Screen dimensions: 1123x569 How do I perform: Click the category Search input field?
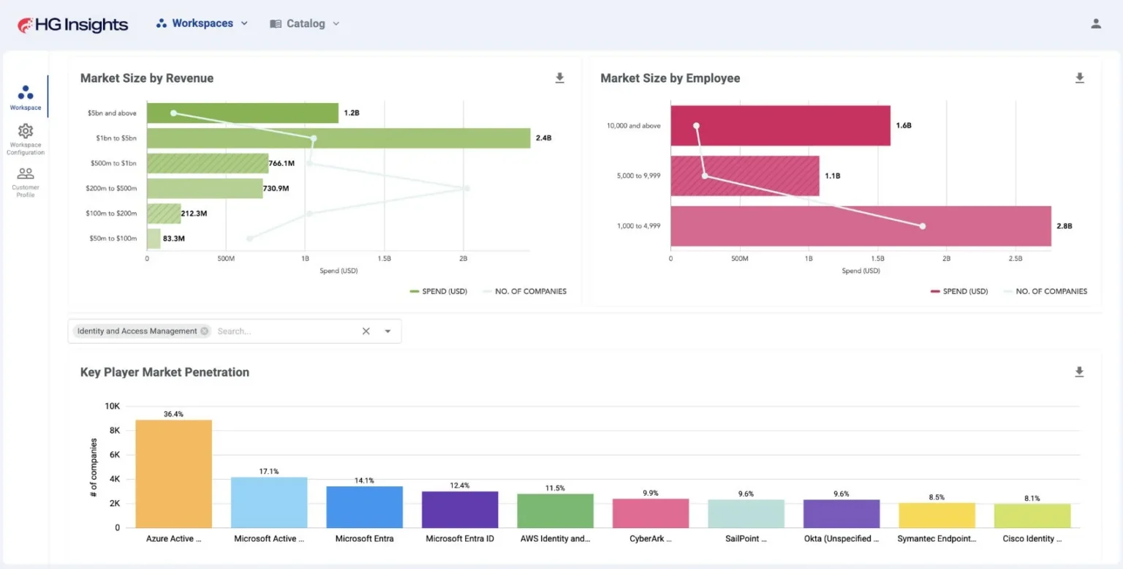[285, 331]
